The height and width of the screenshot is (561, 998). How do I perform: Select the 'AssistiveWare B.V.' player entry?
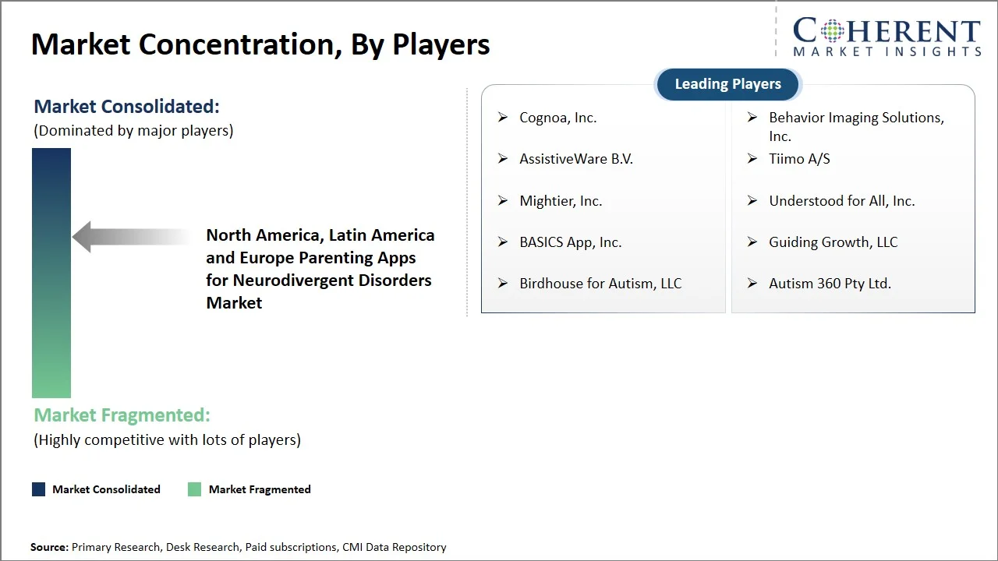pos(576,159)
